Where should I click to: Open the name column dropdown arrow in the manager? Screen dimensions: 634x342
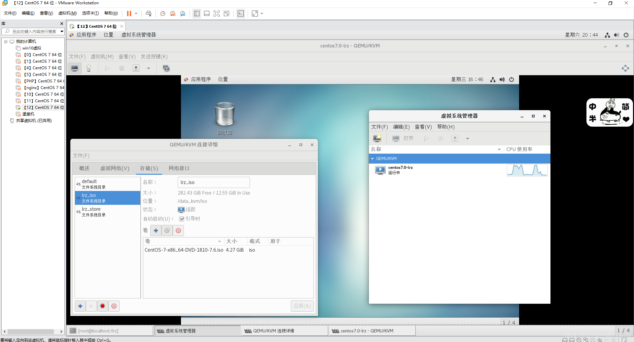coord(499,149)
